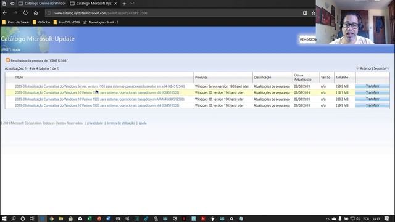
Task: Click the address bar URL
Action: (101, 13)
